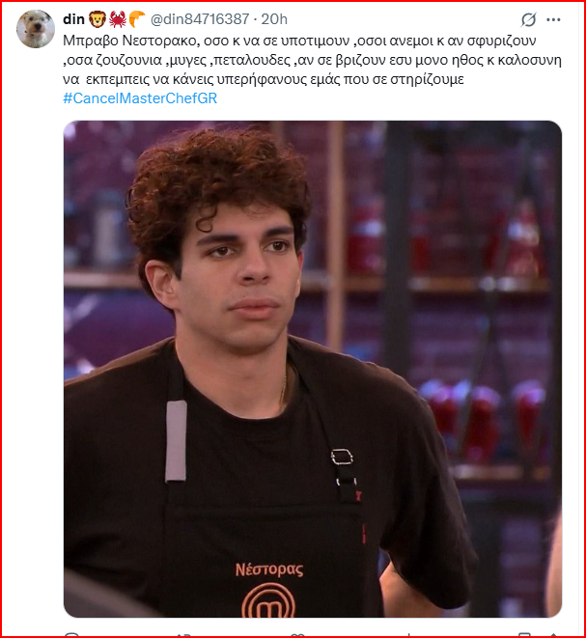Click the red crab emoji in the name
Viewport: 586px width, 638px height.
(x=117, y=19)
